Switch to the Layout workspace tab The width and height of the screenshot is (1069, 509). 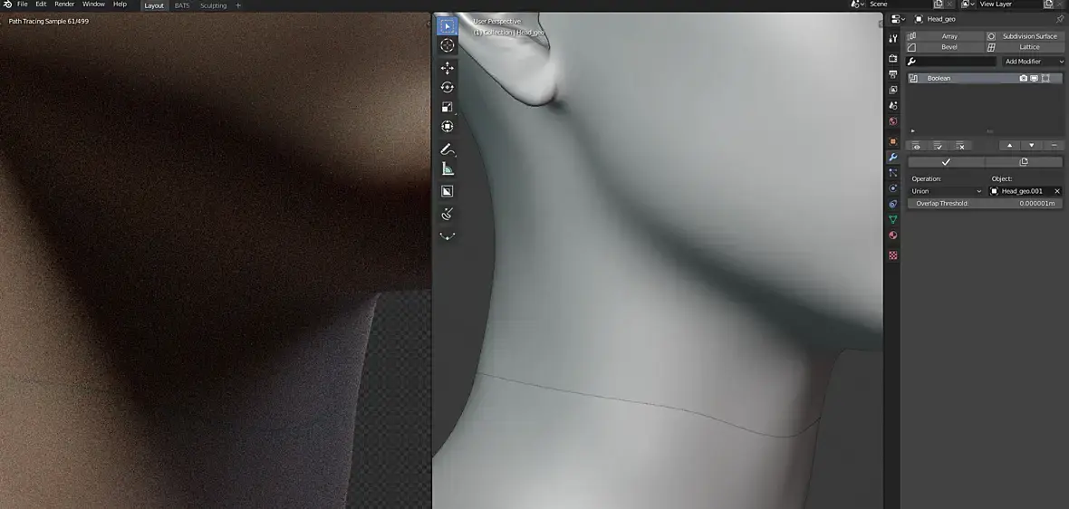pos(154,5)
